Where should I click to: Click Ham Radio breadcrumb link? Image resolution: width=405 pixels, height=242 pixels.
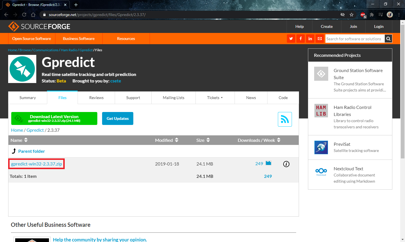(x=69, y=50)
